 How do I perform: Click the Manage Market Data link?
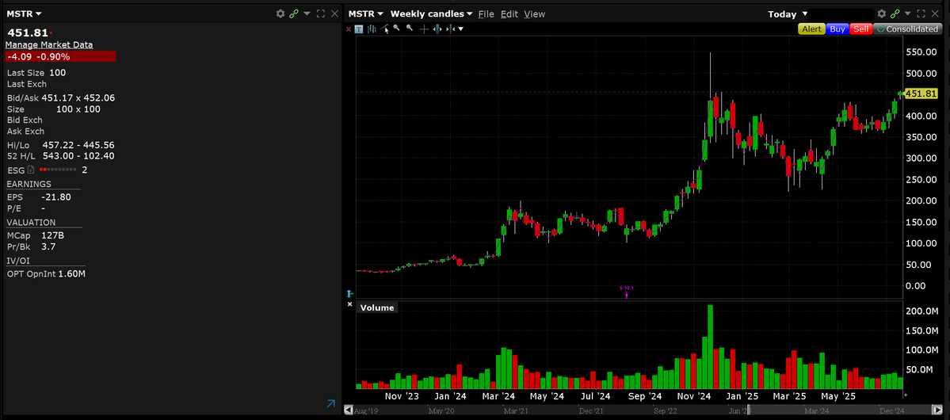[x=49, y=45]
